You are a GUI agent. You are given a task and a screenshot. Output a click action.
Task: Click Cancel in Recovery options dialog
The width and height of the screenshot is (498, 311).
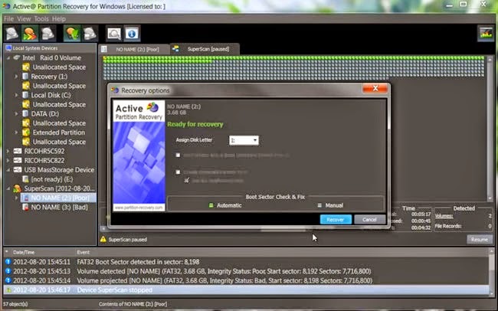[369, 220]
